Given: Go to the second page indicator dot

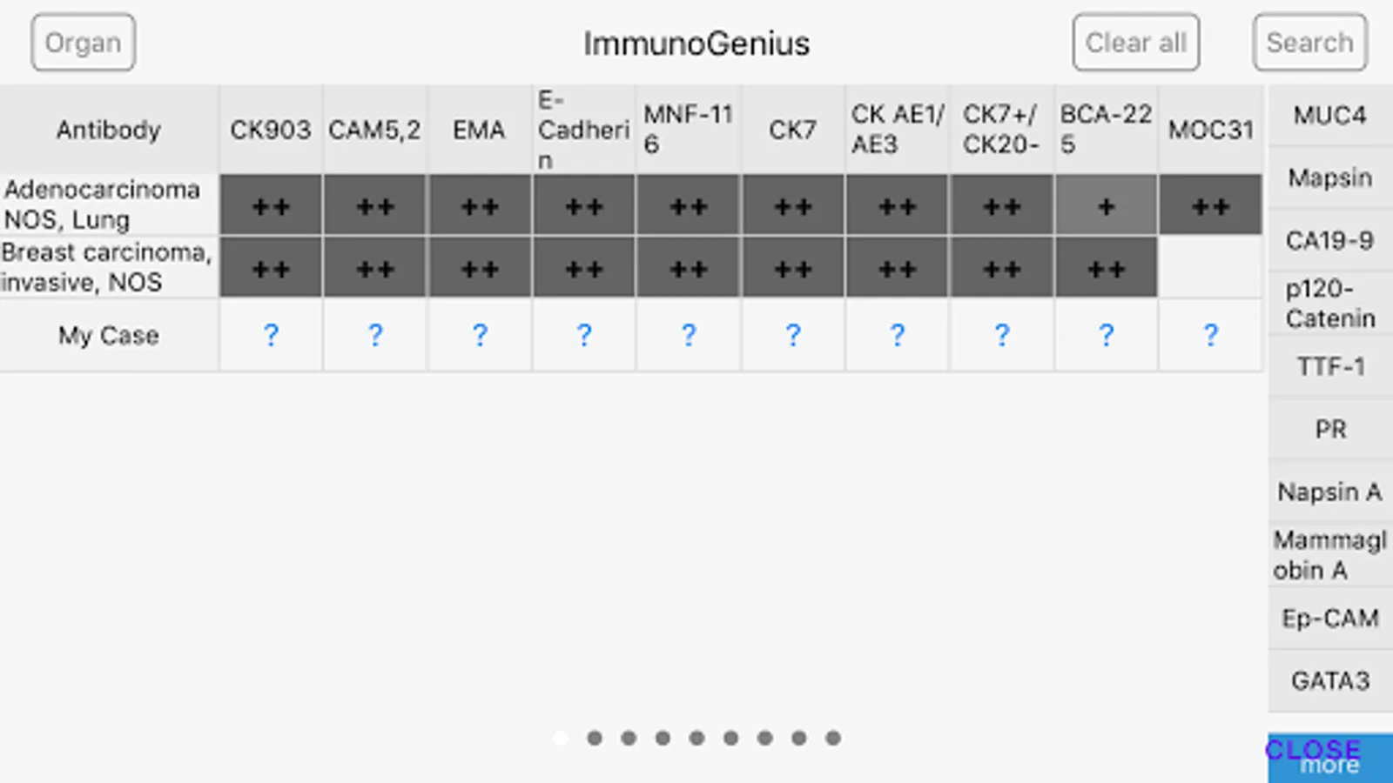Looking at the screenshot, I should click(595, 738).
